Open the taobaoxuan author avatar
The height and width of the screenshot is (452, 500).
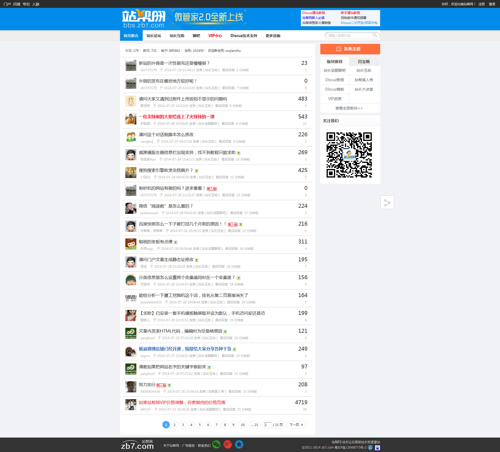coord(131,208)
